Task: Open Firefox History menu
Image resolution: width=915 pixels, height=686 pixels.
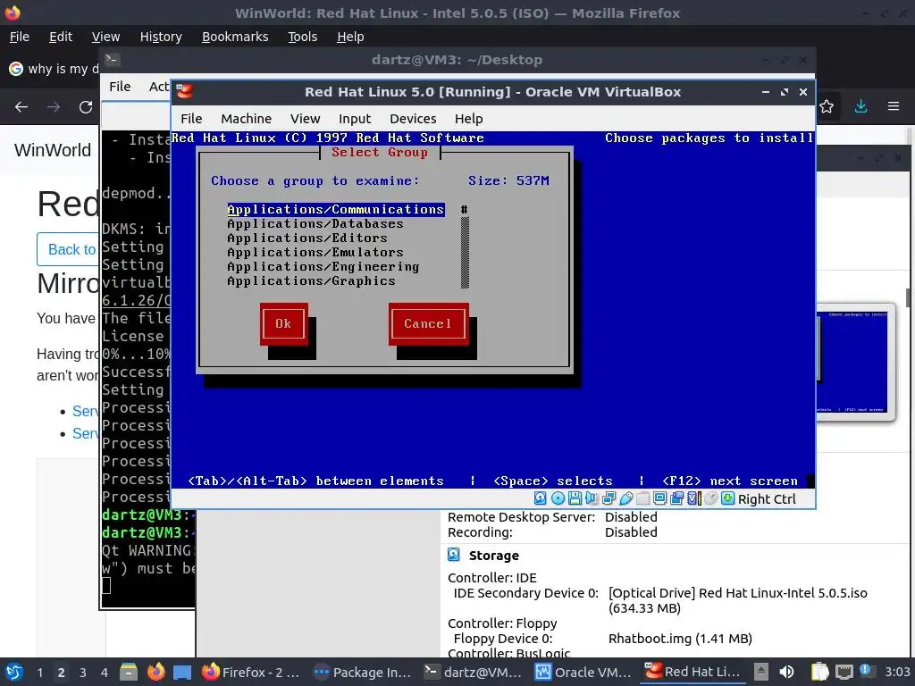Action: point(161,37)
